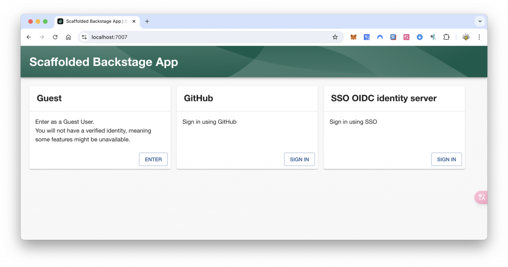Open the yellow sunburst profile icon
The width and height of the screenshot is (508, 267).
(x=466, y=37)
